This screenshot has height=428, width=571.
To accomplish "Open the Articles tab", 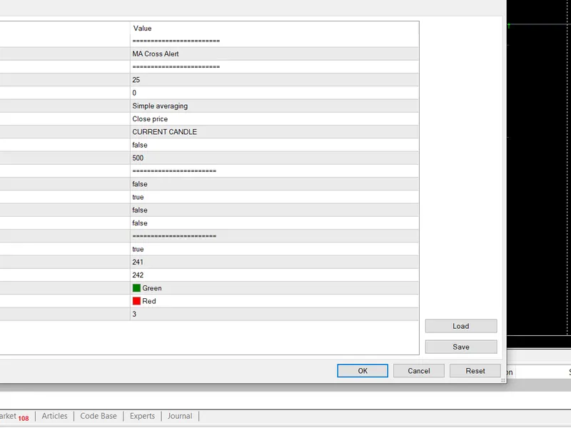I will click(55, 416).
